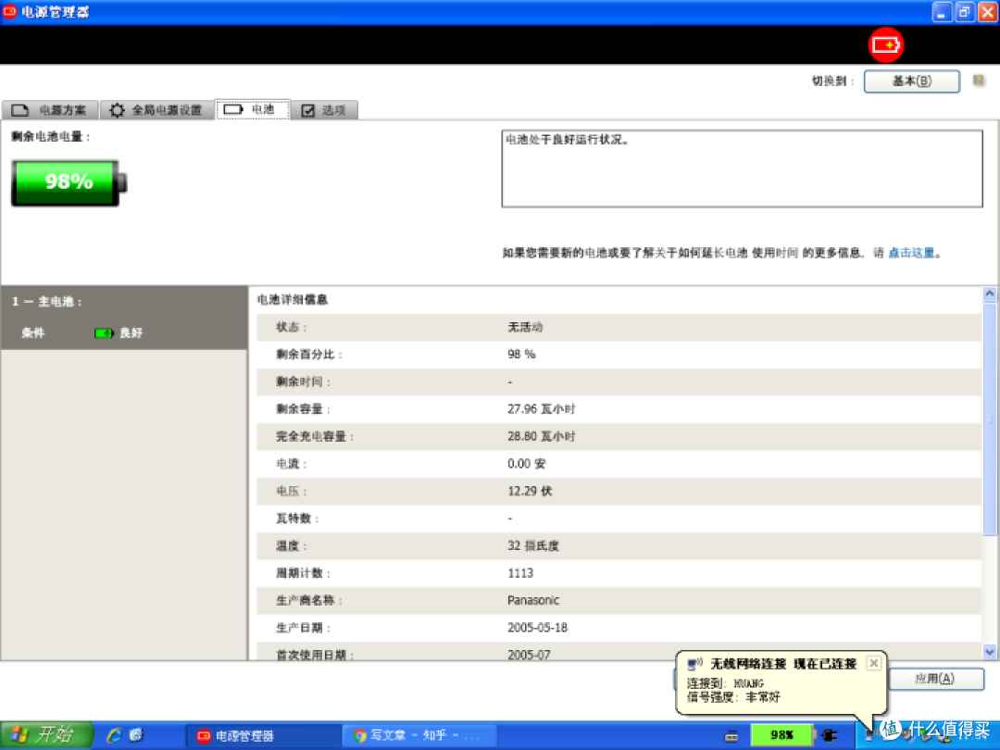Click the power plug icon in the tray
This screenshot has height=750, width=1000.
tap(830, 735)
